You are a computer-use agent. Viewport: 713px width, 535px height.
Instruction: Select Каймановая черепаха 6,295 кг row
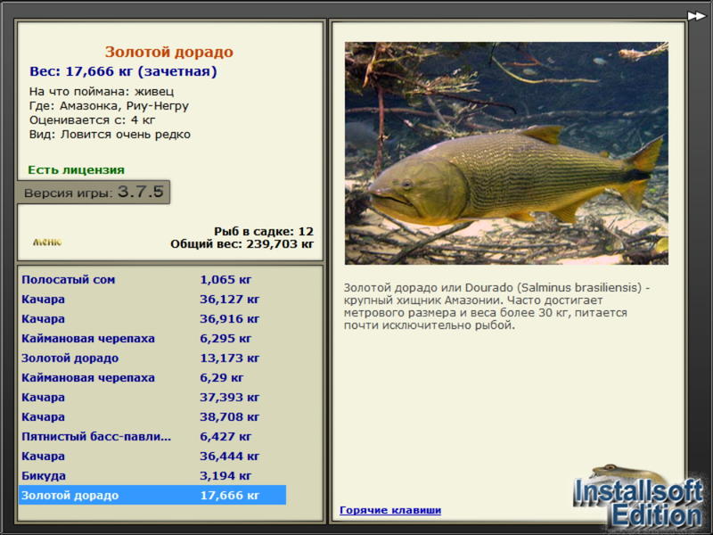click(152, 339)
